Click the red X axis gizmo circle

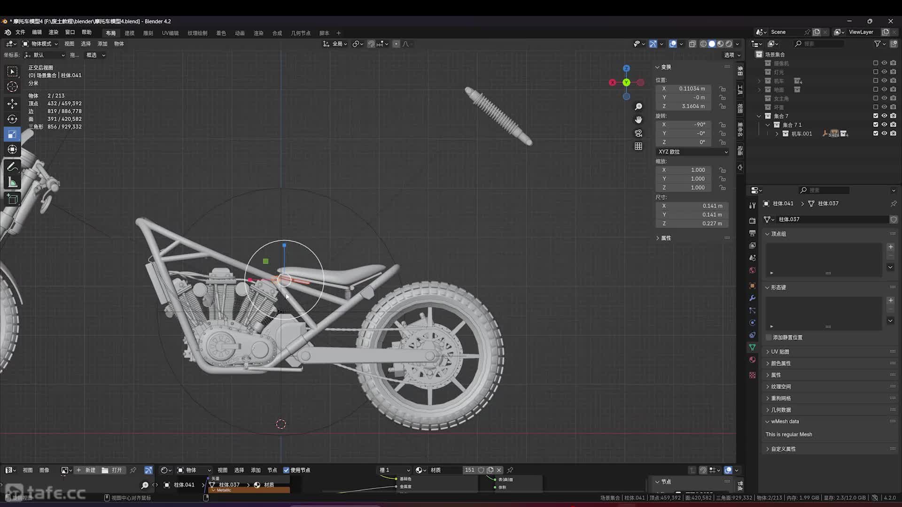click(x=612, y=83)
